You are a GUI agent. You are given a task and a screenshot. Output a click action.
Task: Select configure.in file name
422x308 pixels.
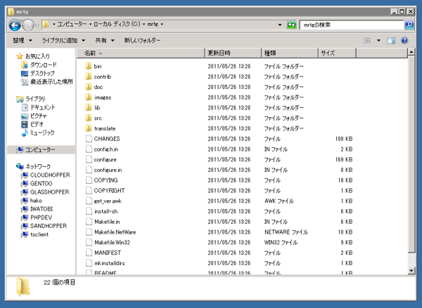point(108,170)
